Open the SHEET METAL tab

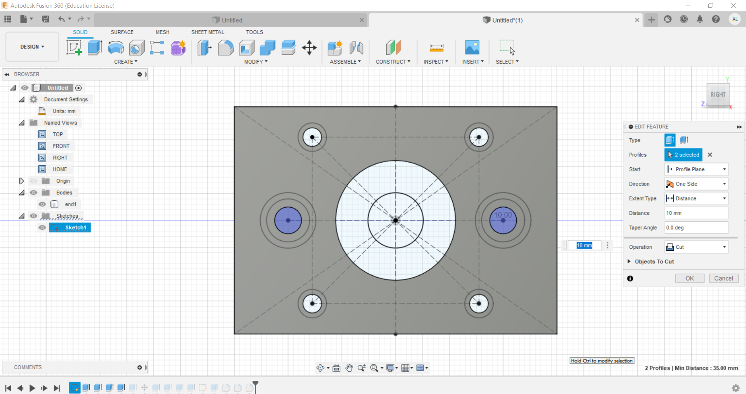207,32
